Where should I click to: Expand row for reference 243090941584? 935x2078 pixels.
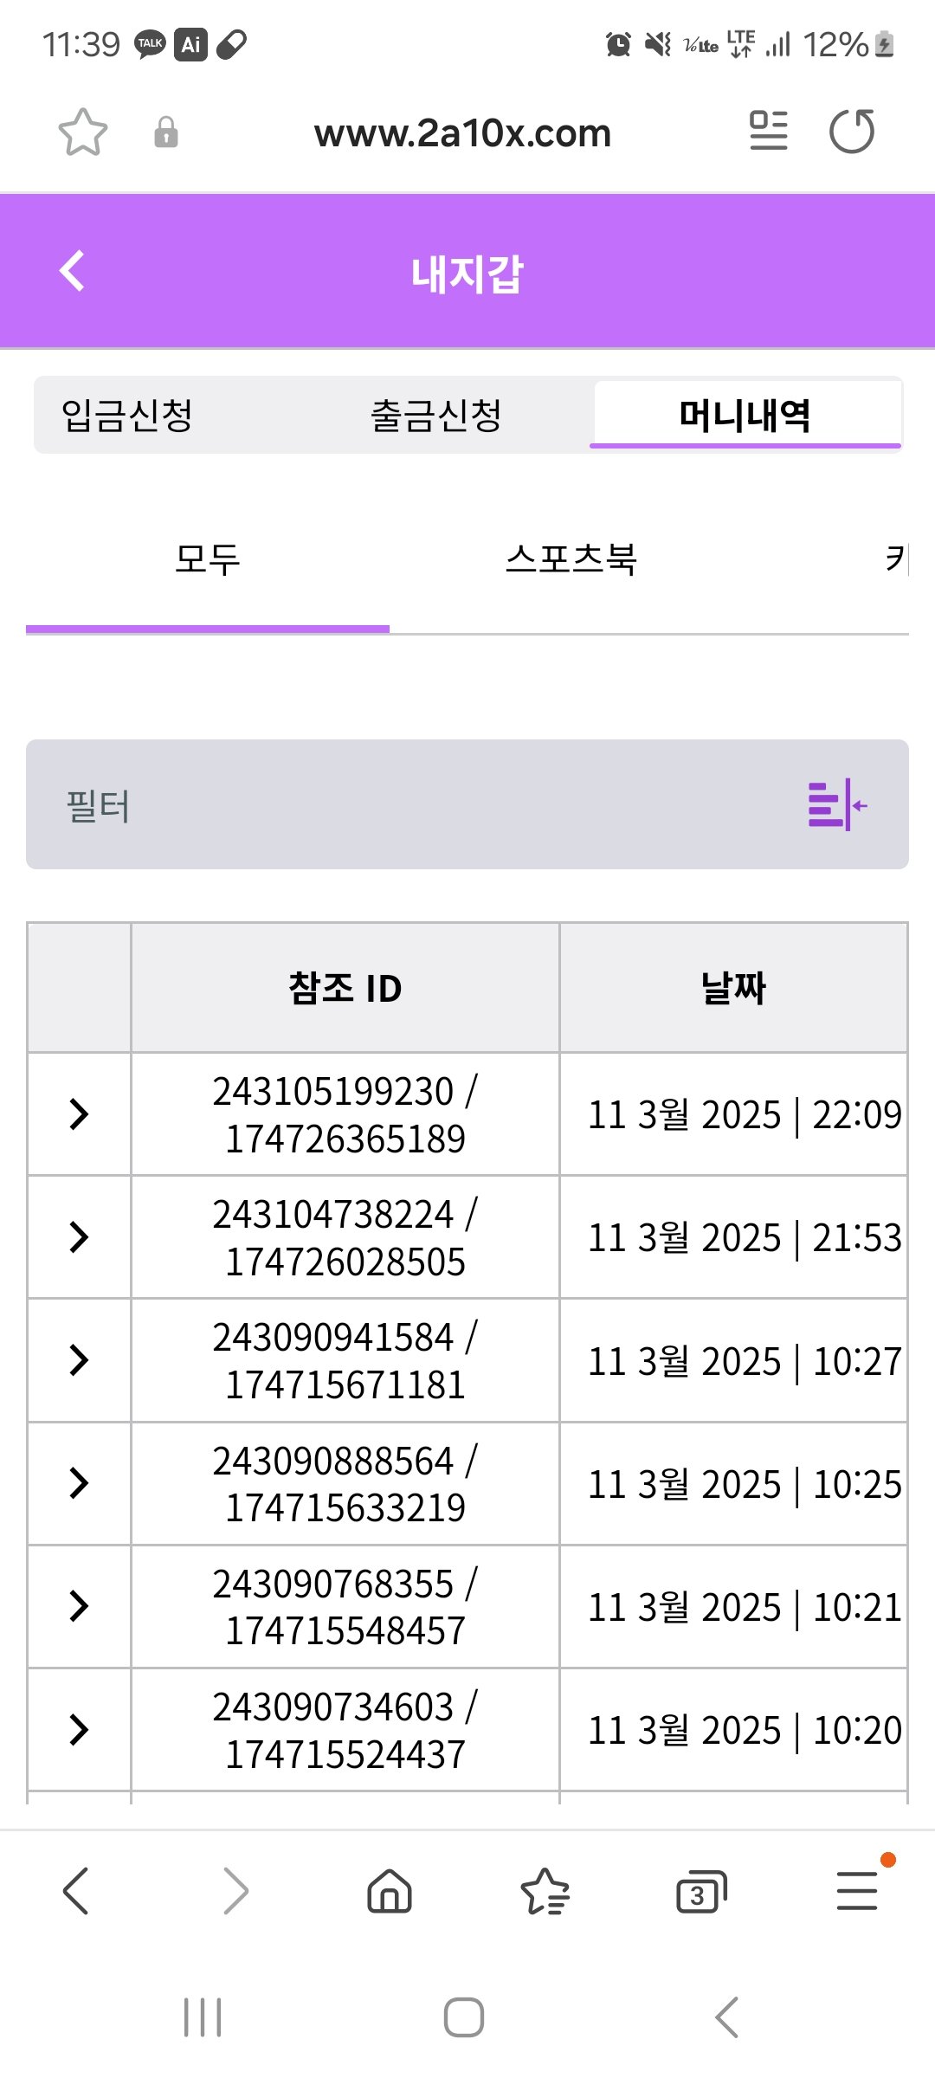click(79, 1360)
